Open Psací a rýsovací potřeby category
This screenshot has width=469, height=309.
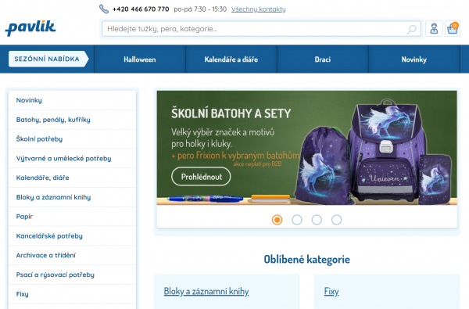pyautogui.click(x=72, y=275)
